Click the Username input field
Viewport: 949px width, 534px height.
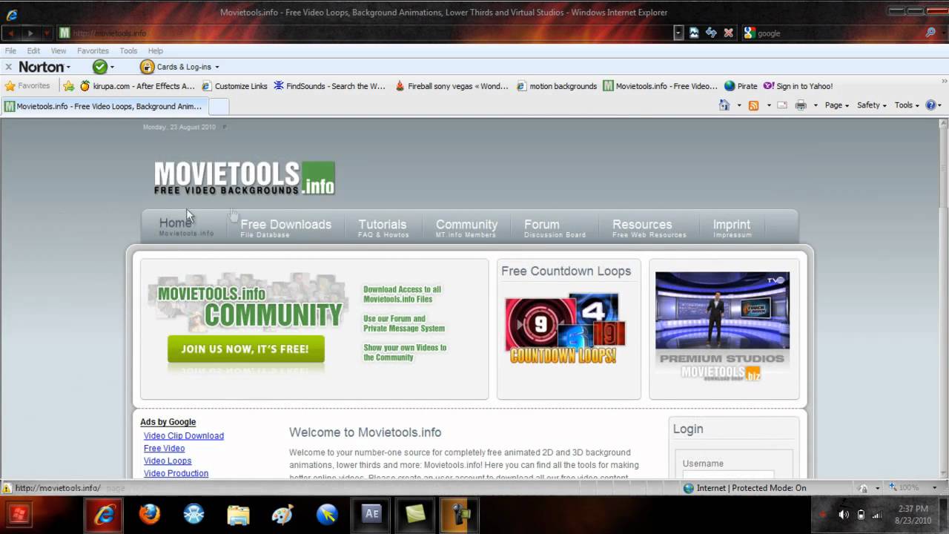(x=728, y=475)
